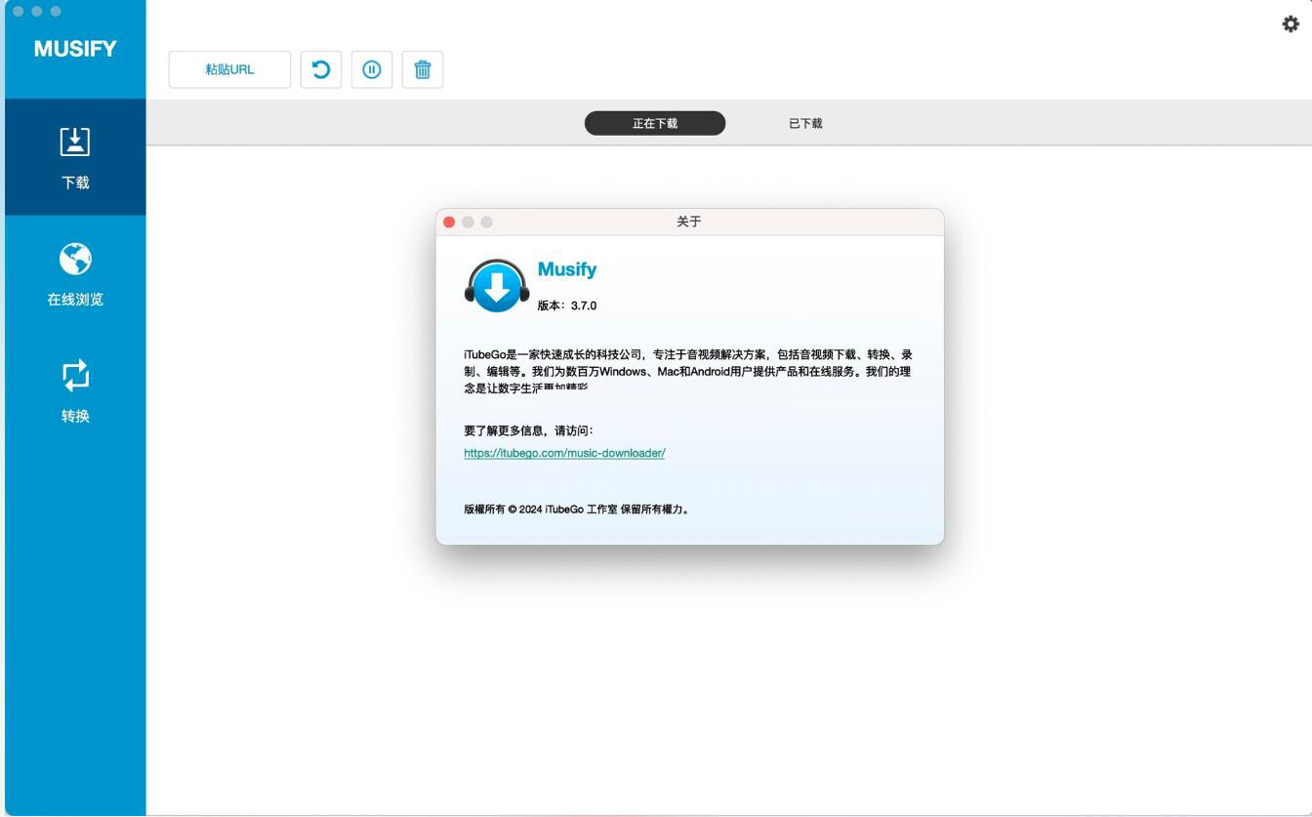
Task: Click the Paste URL (粘贴URL) button
Action: (229, 69)
